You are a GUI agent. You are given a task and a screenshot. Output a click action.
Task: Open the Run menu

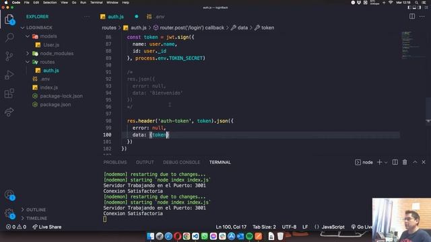83,3
